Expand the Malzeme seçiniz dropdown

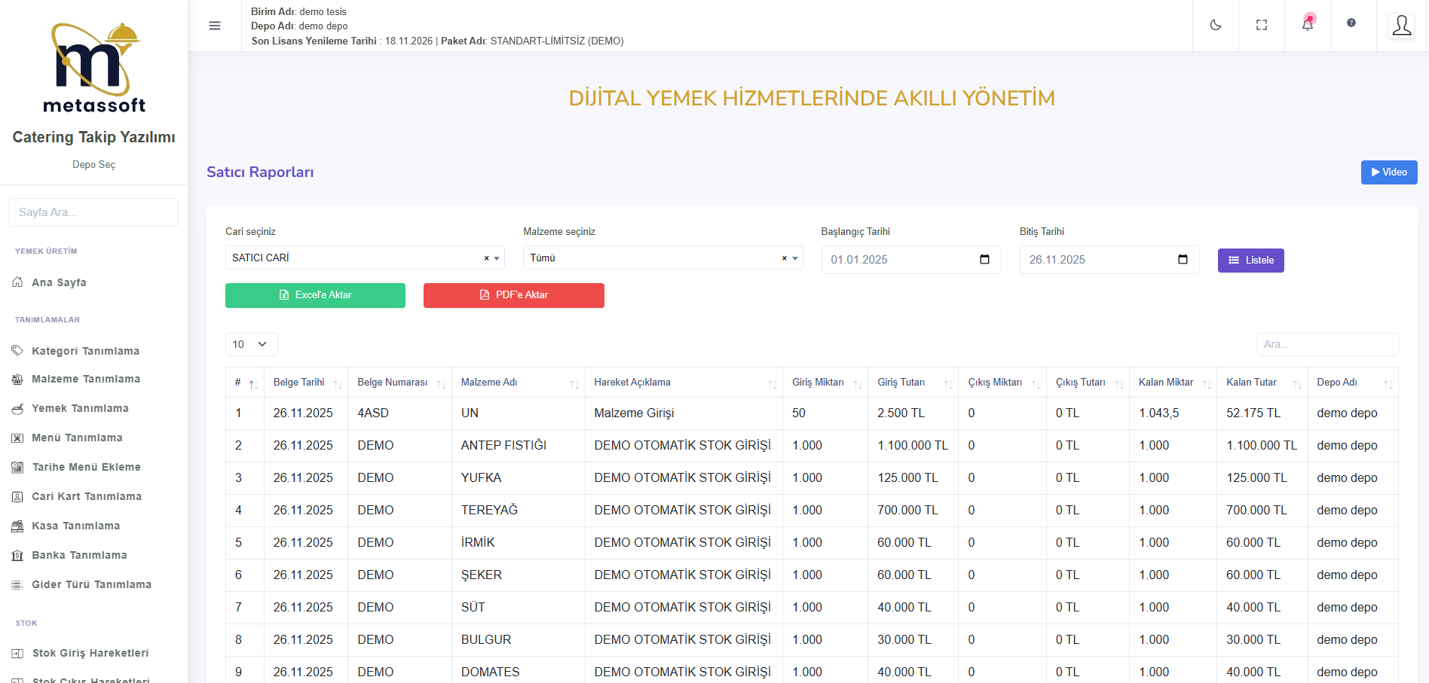(795, 258)
